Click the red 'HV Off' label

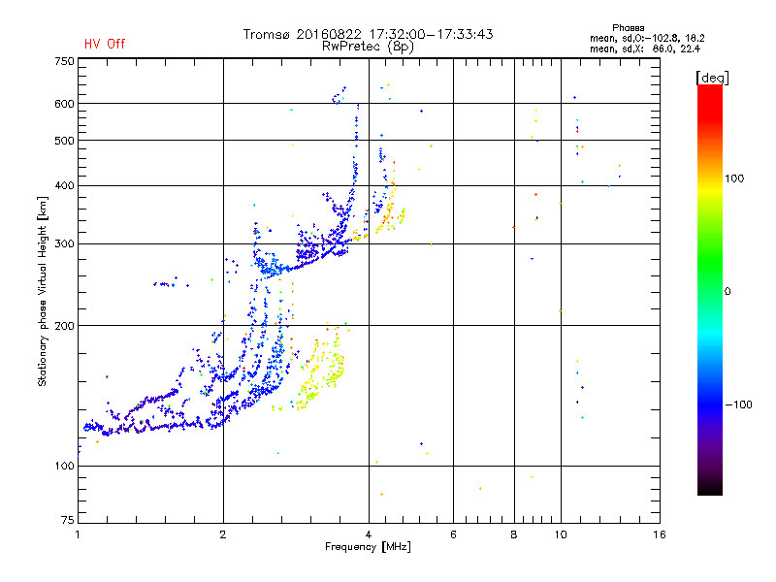pyautogui.click(x=105, y=44)
